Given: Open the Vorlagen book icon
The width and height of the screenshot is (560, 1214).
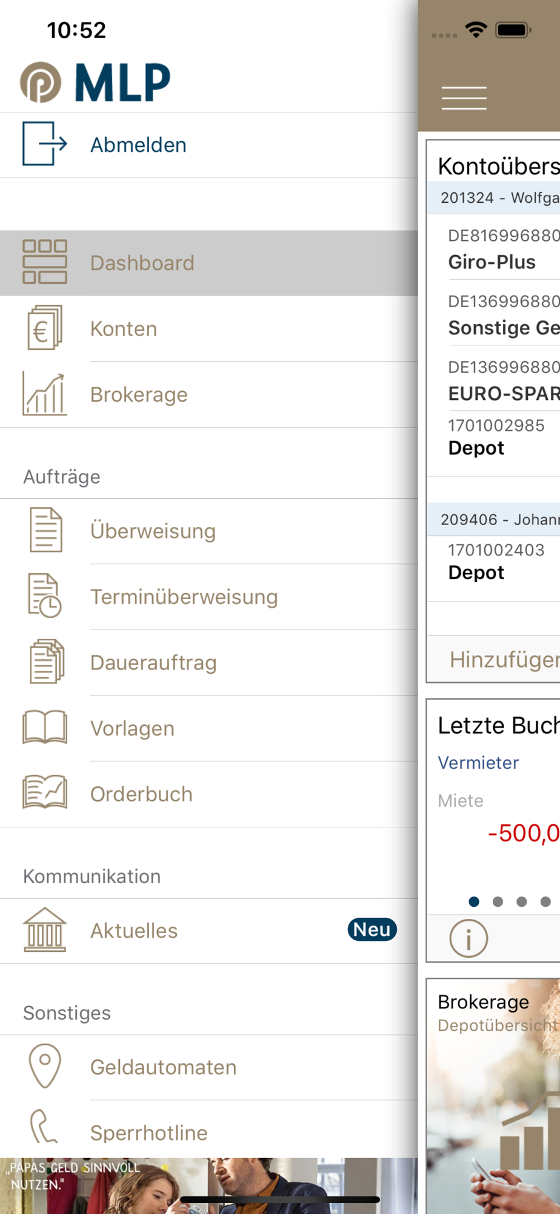Looking at the screenshot, I should pyautogui.click(x=44, y=727).
